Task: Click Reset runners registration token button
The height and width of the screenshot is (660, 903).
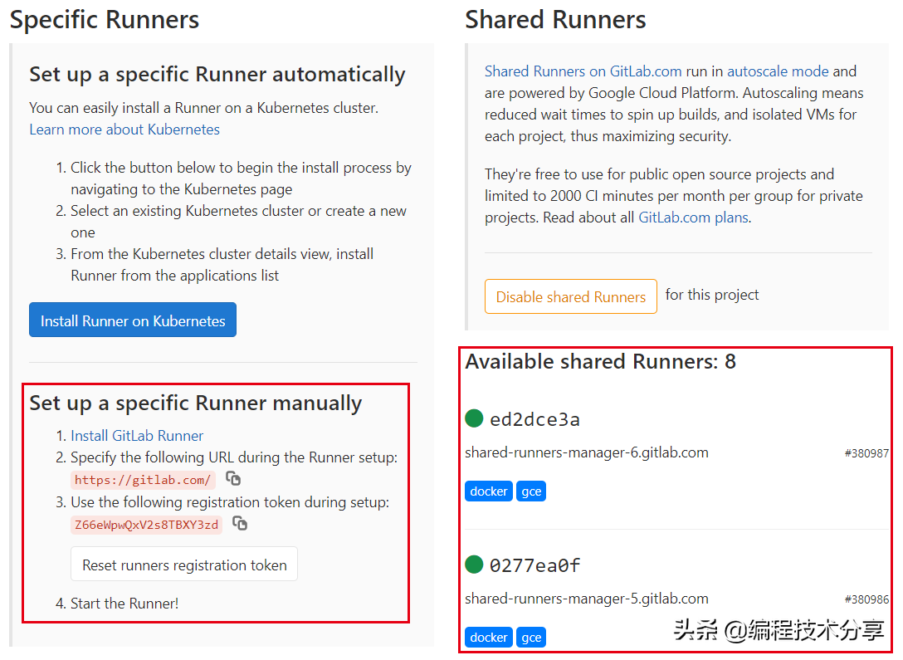Action: pos(184,565)
